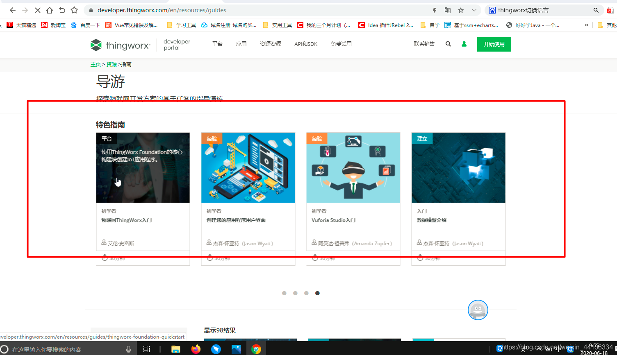Click the taskbar microphone icon
This screenshot has height=355, width=617.
[x=128, y=349]
